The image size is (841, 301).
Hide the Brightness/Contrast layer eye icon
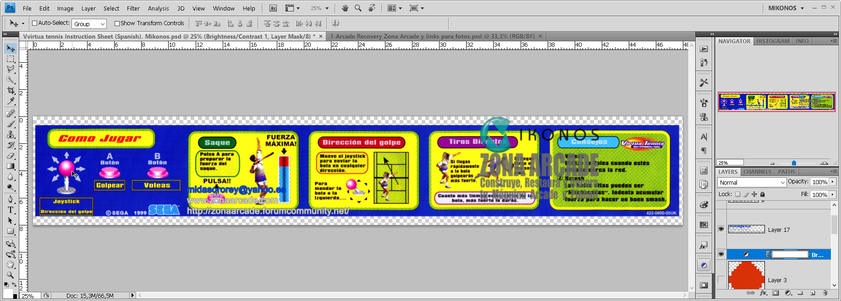[721, 254]
